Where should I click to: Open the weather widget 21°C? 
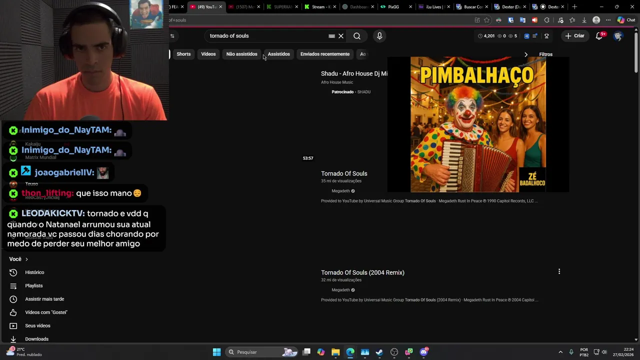tap(23, 352)
